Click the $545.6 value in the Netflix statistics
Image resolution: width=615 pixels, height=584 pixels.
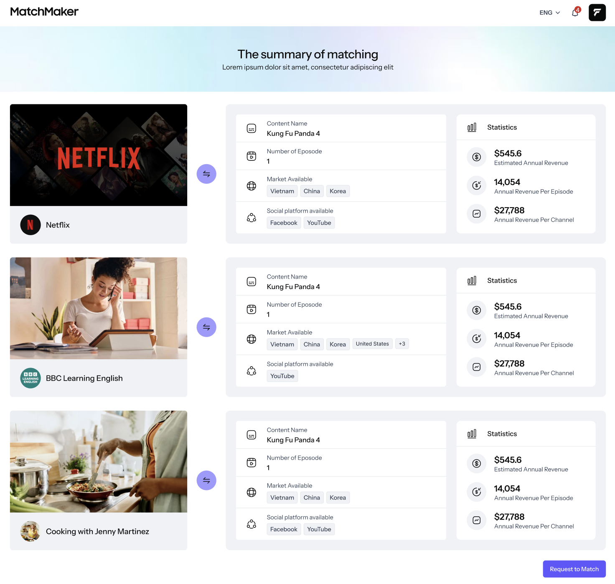pos(508,154)
